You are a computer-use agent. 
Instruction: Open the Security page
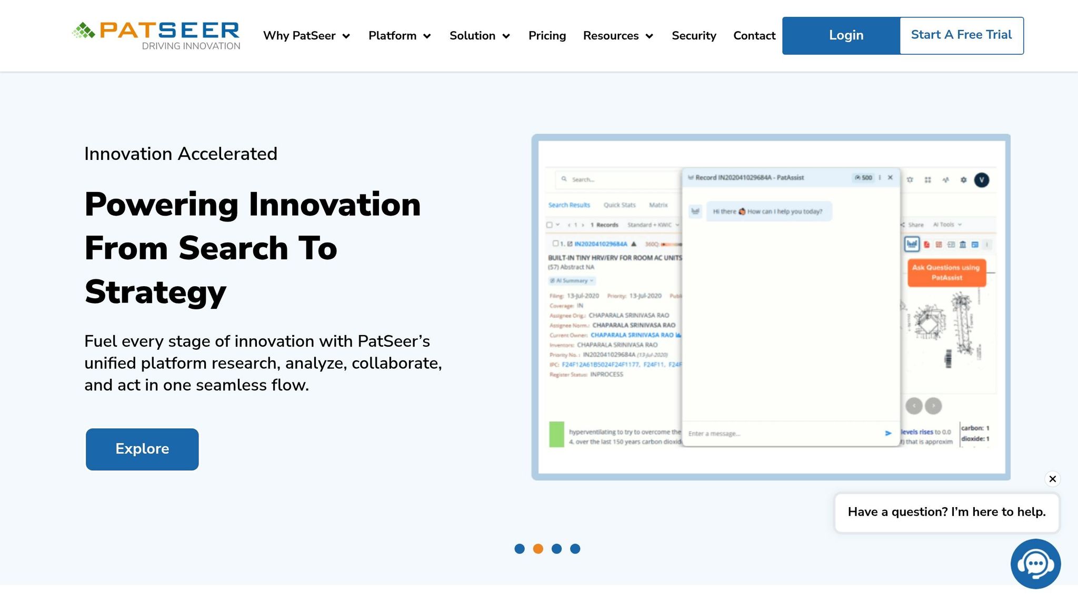coord(694,36)
